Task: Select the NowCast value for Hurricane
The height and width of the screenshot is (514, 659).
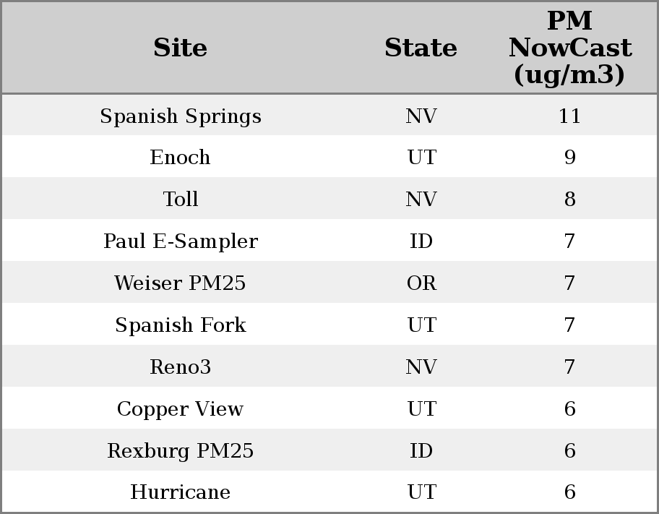Action: pos(569,492)
